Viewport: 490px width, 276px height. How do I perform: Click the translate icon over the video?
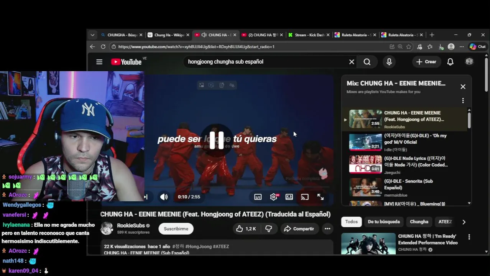pos(232,85)
